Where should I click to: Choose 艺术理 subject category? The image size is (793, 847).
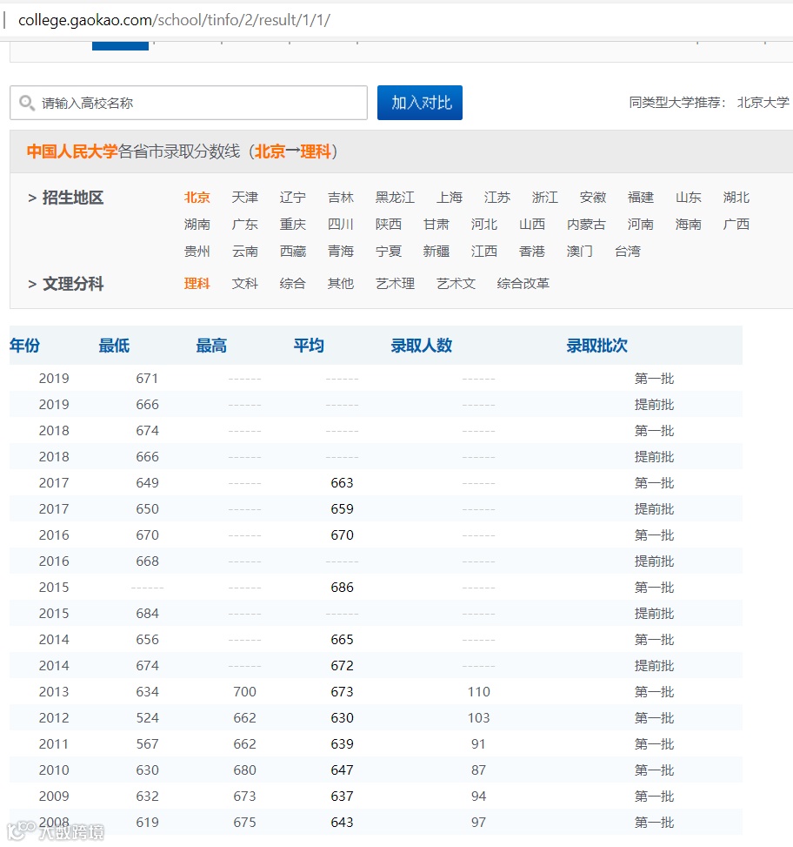coord(396,284)
